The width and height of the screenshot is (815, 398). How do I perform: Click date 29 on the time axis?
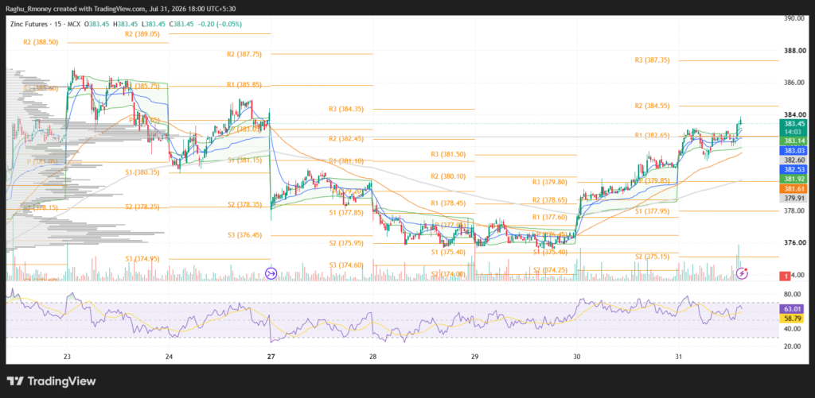[474, 357]
